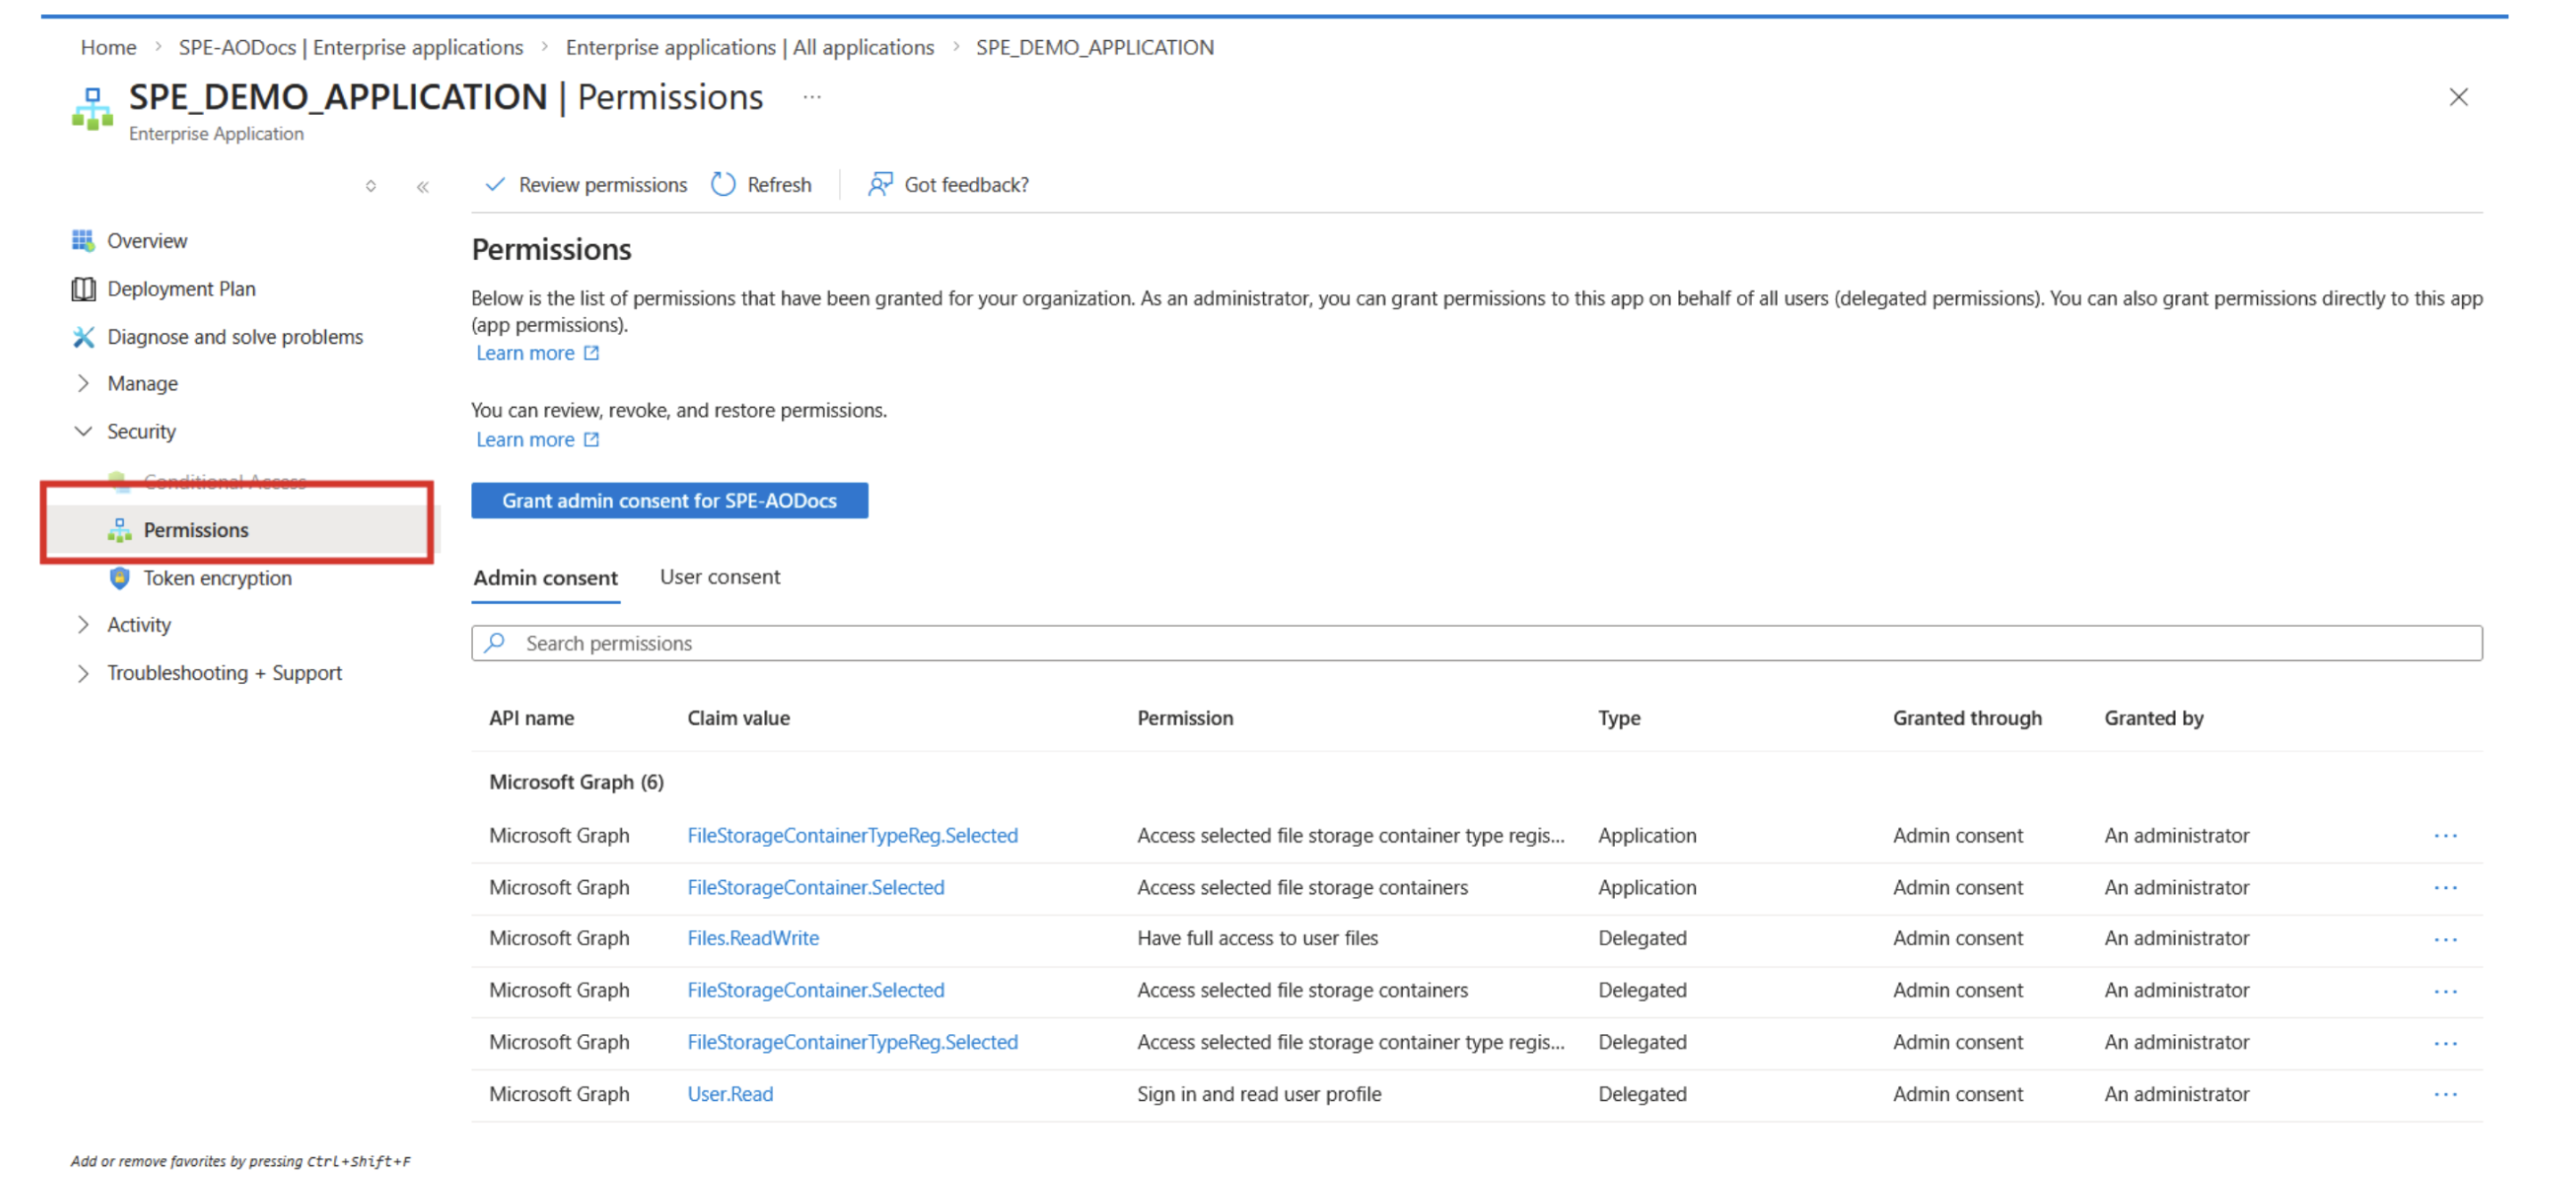Close the Permissions blade
Image resolution: width=2576 pixels, height=1190 pixels.
pyautogui.click(x=2458, y=97)
